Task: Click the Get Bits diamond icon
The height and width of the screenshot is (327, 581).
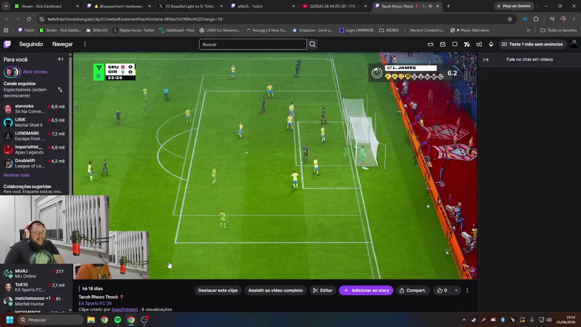Action: pos(491,44)
